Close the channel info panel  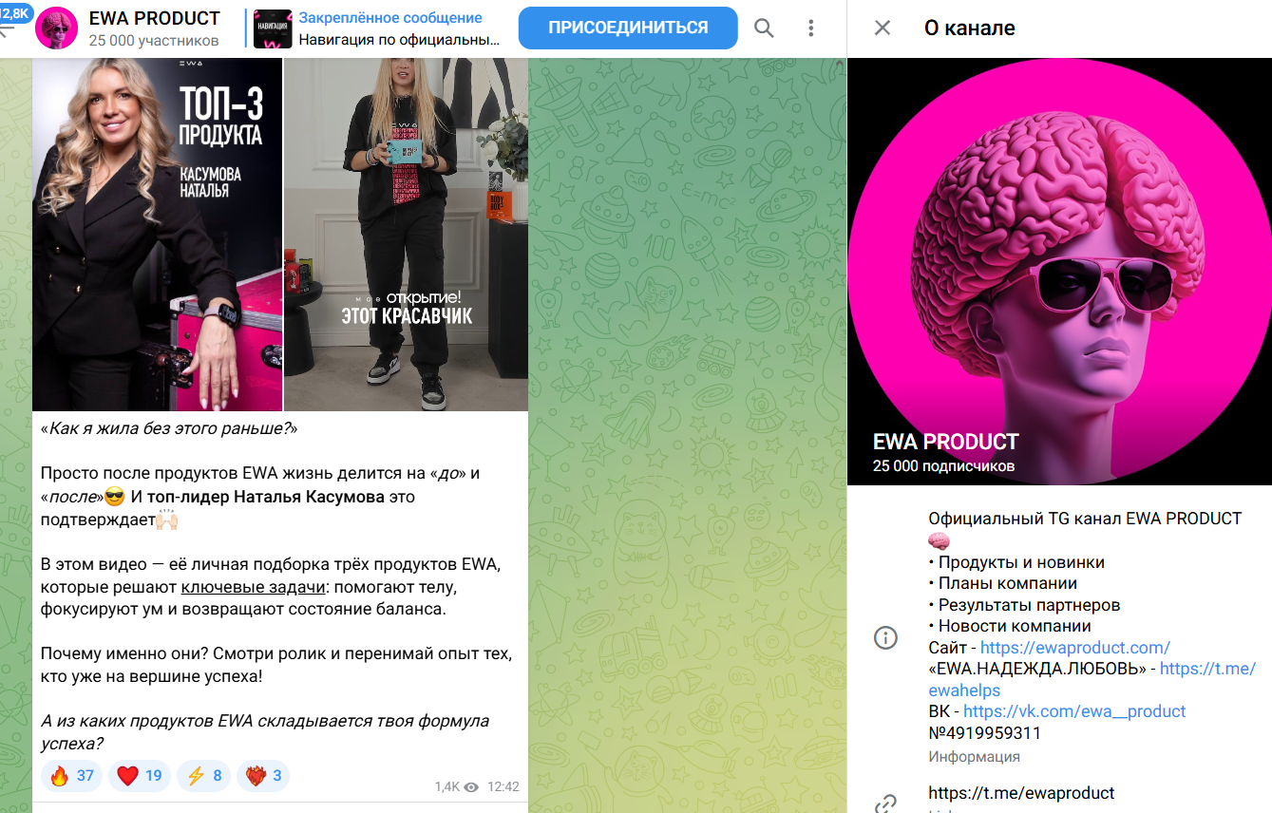pyautogui.click(x=883, y=28)
